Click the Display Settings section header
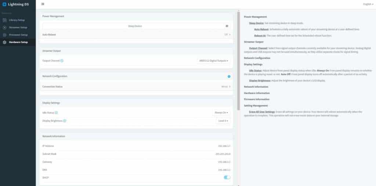 pos(51,103)
